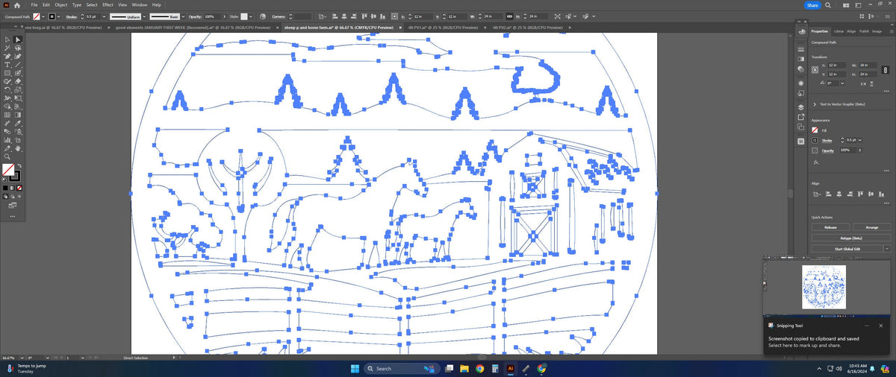896x377 pixels.
Task: Click the Flip Horizontal icon in Transform section
Action: click(863, 83)
